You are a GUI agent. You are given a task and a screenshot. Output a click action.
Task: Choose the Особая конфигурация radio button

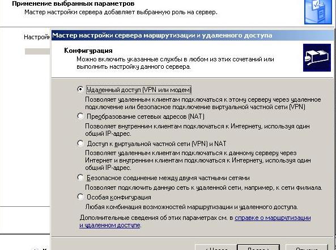pyautogui.click(x=80, y=197)
